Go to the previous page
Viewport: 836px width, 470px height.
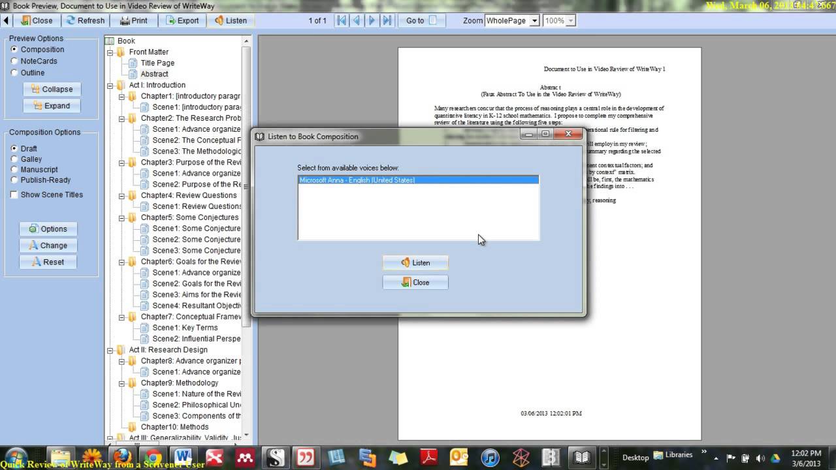coord(357,20)
